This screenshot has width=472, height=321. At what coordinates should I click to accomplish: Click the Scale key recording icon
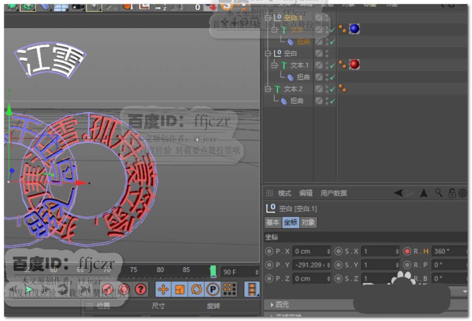point(180,289)
